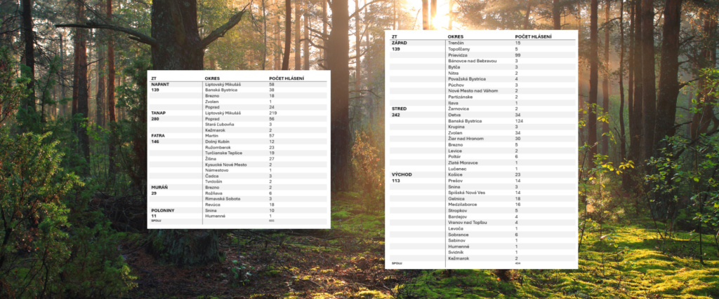Click the Žiar nad Hronom row
This screenshot has width=719, height=299.
(482, 139)
